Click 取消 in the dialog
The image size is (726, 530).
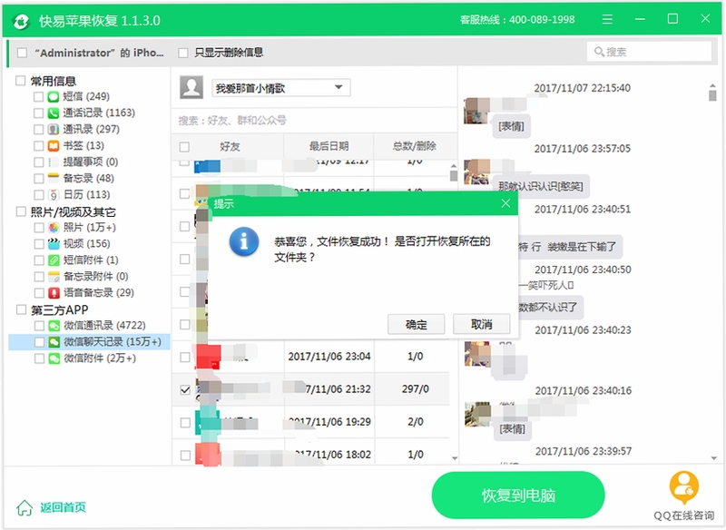tap(481, 324)
